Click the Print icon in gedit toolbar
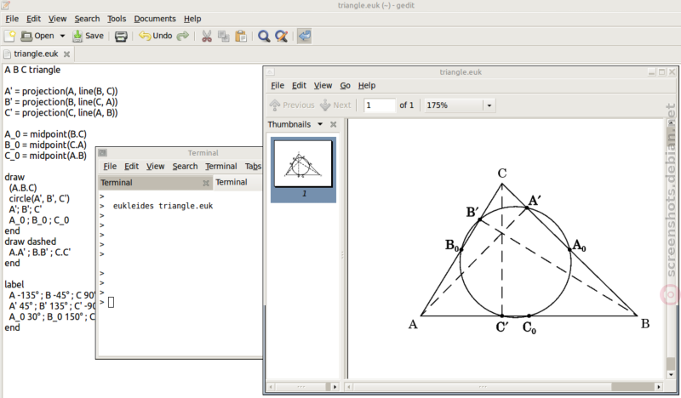681x398 pixels. (121, 36)
